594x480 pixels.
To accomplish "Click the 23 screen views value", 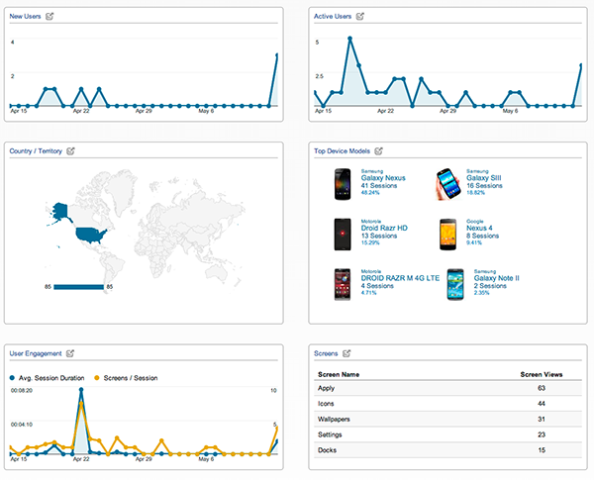I will 542,434.
